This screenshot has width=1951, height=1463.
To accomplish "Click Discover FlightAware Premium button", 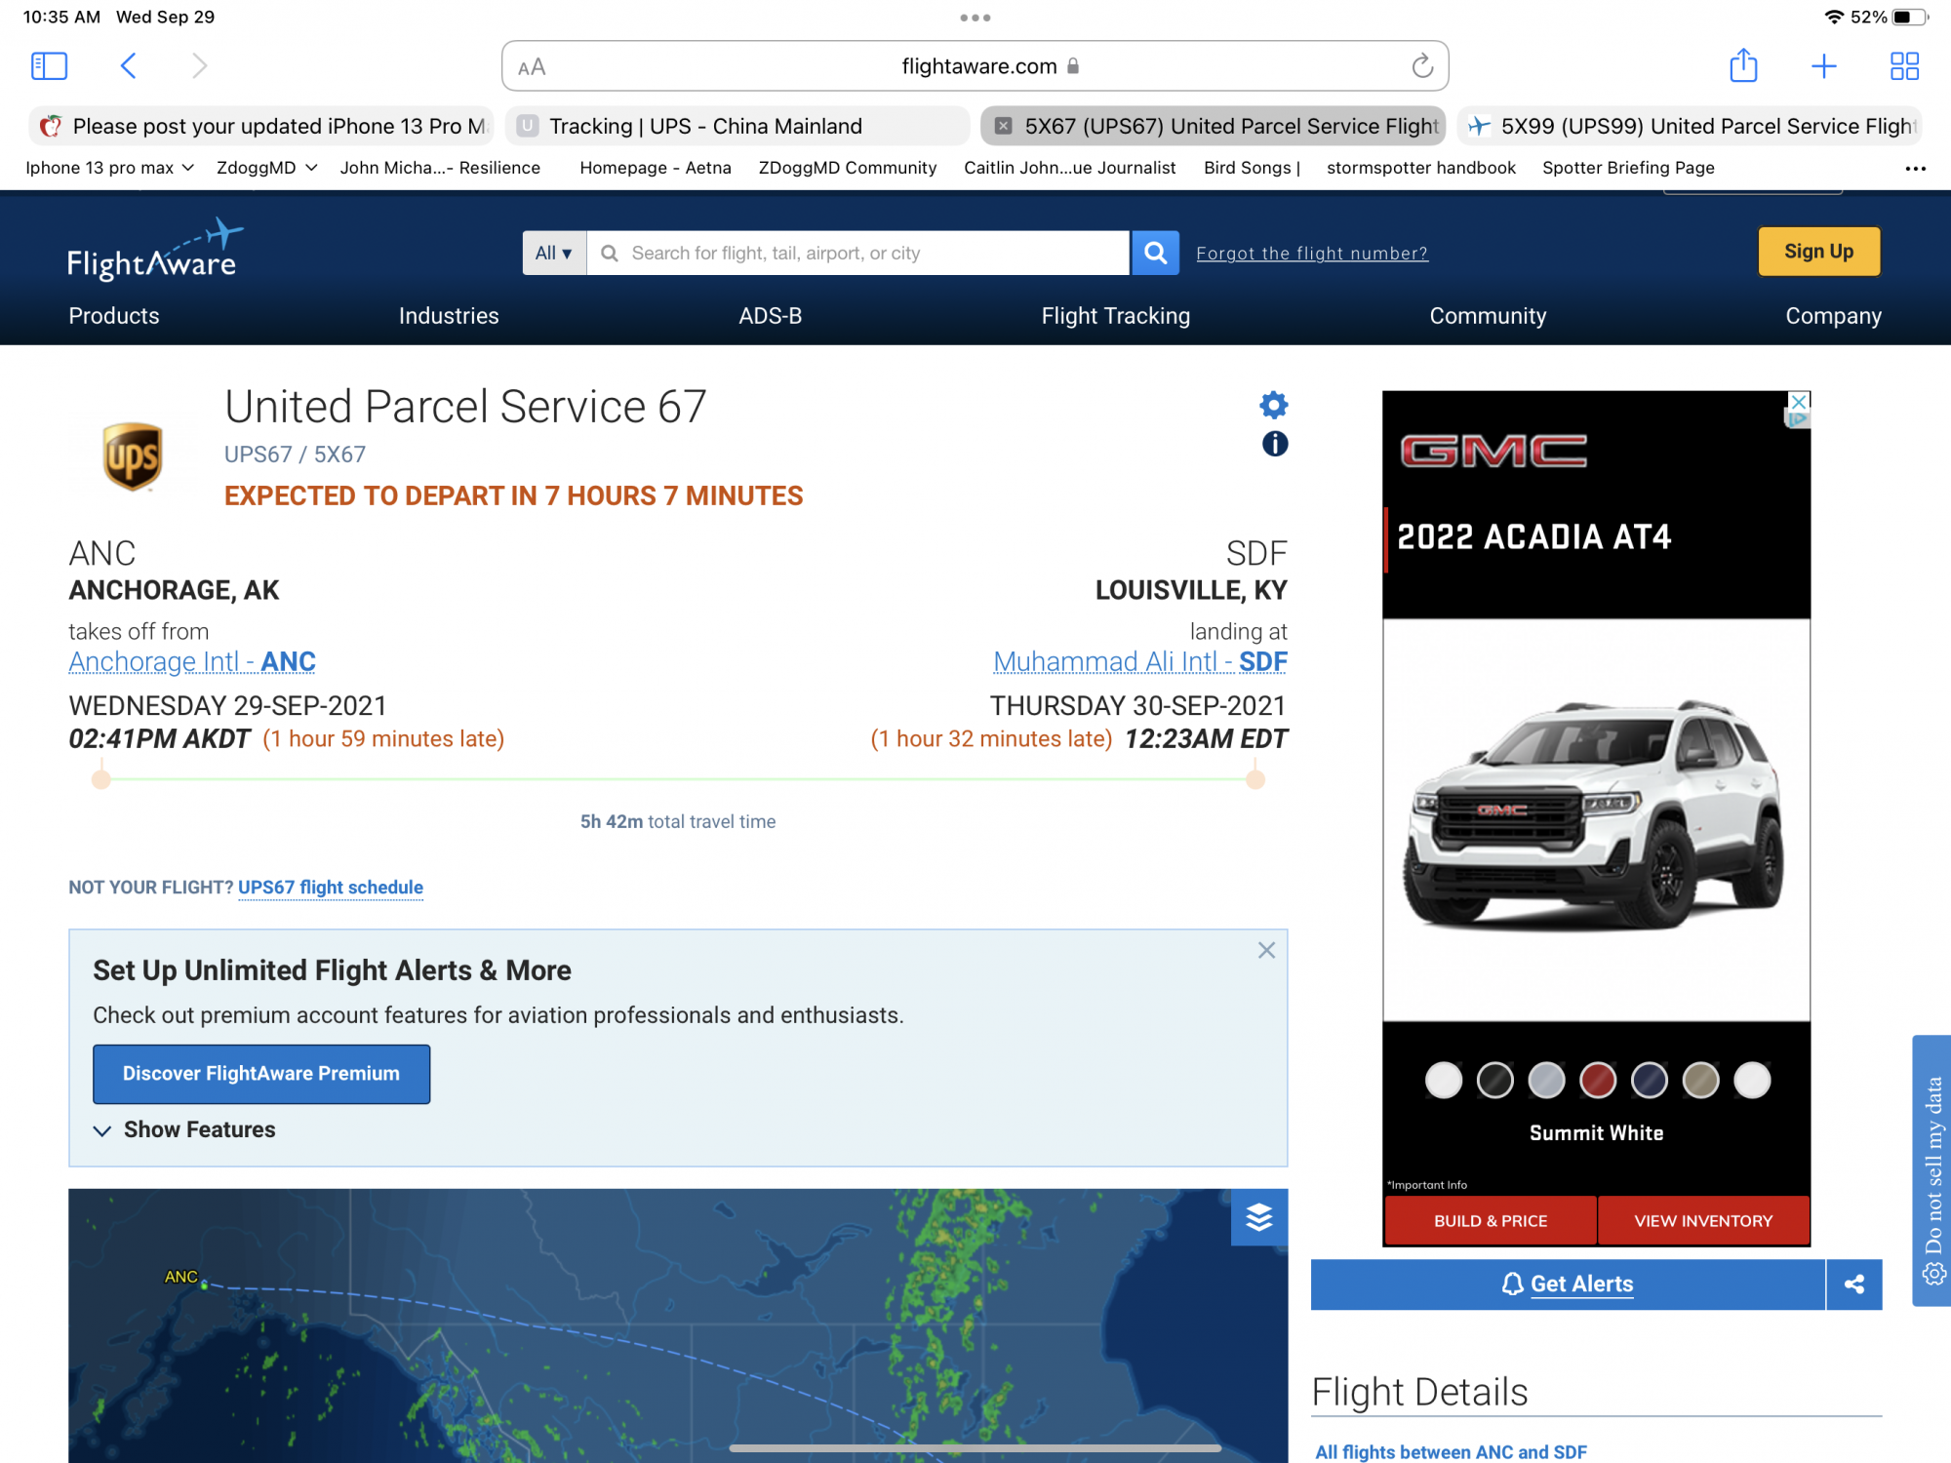I will [261, 1074].
